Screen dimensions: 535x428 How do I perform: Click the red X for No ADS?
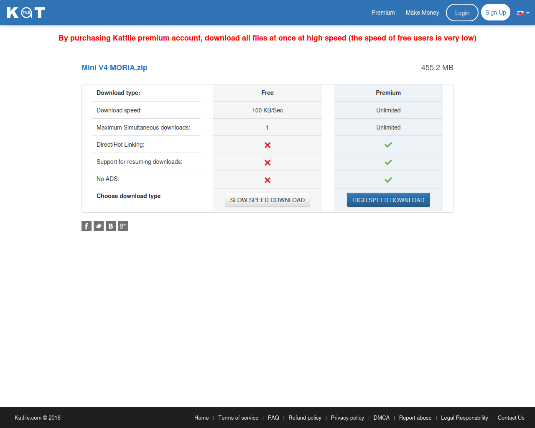[x=267, y=180]
